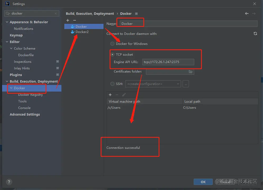Navigate back in settings history
Screen dimensions: 263x190
tap(247, 13)
